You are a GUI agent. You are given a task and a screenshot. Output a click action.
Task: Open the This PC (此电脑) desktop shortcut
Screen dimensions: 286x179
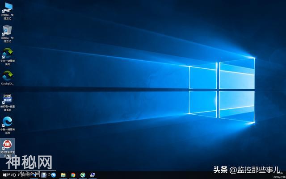point(8,11)
